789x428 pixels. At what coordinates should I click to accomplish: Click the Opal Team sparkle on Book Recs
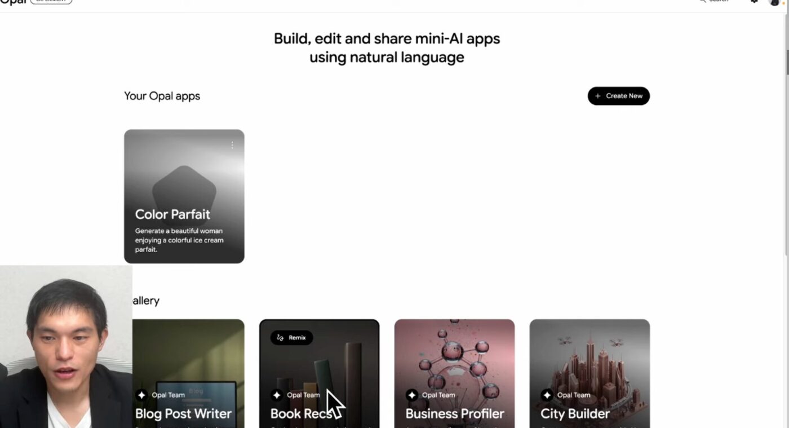click(x=277, y=395)
